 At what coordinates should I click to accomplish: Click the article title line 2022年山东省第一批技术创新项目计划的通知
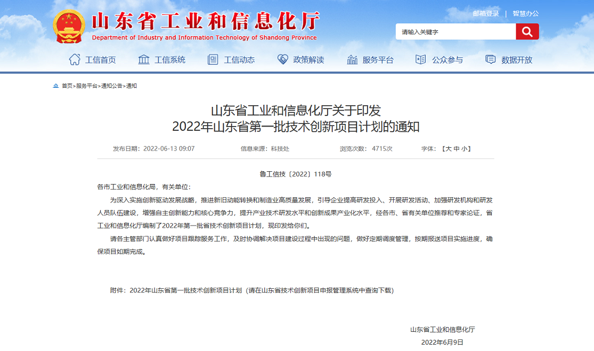(296, 127)
